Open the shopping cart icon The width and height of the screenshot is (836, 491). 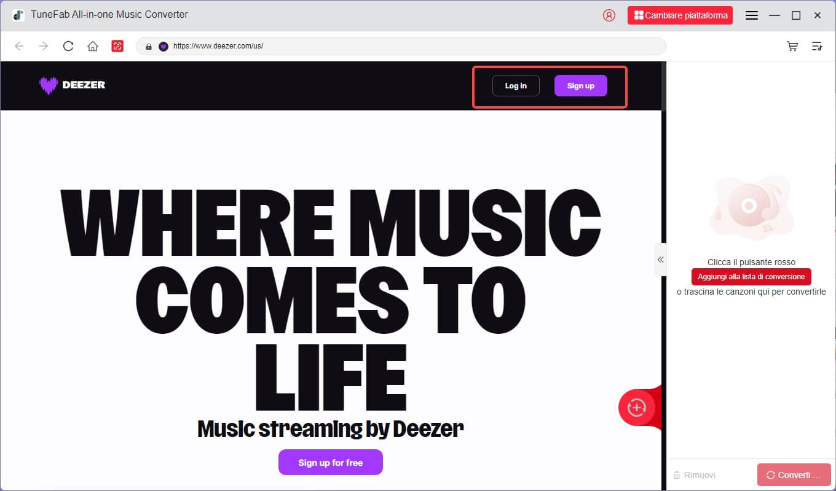click(x=792, y=46)
